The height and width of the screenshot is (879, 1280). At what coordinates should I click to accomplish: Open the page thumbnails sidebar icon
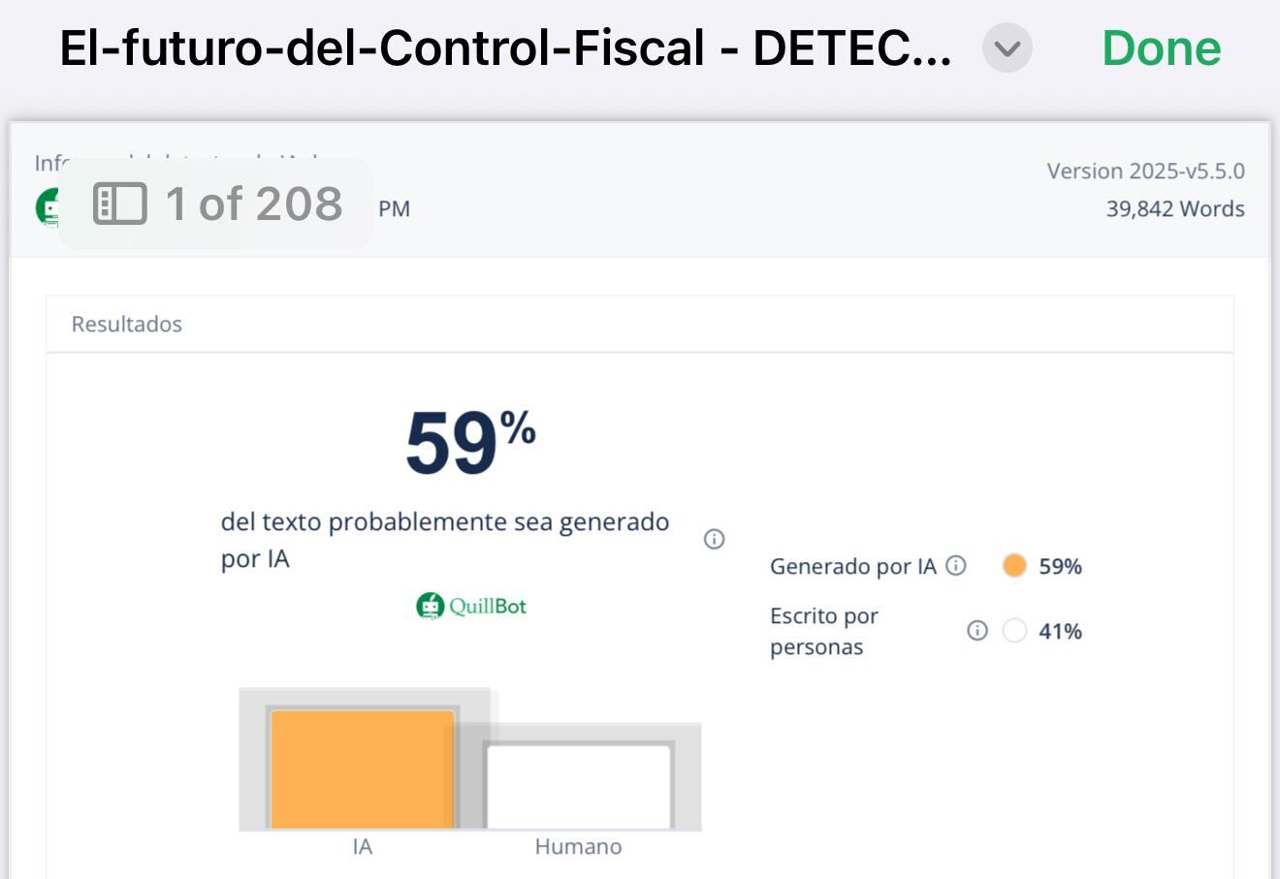pos(119,204)
